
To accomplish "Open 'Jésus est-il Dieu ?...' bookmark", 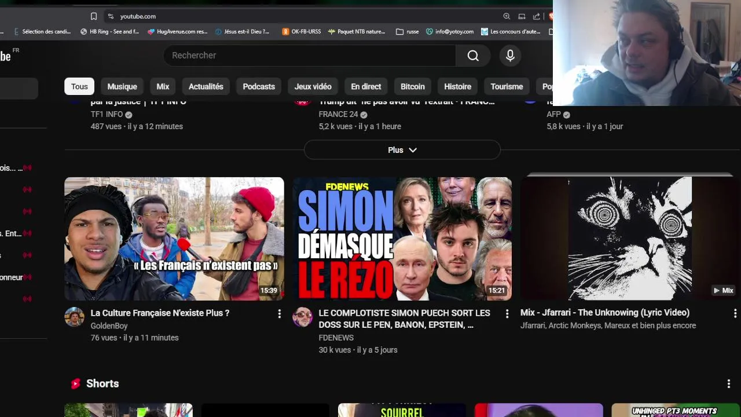I will pos(241,32).
